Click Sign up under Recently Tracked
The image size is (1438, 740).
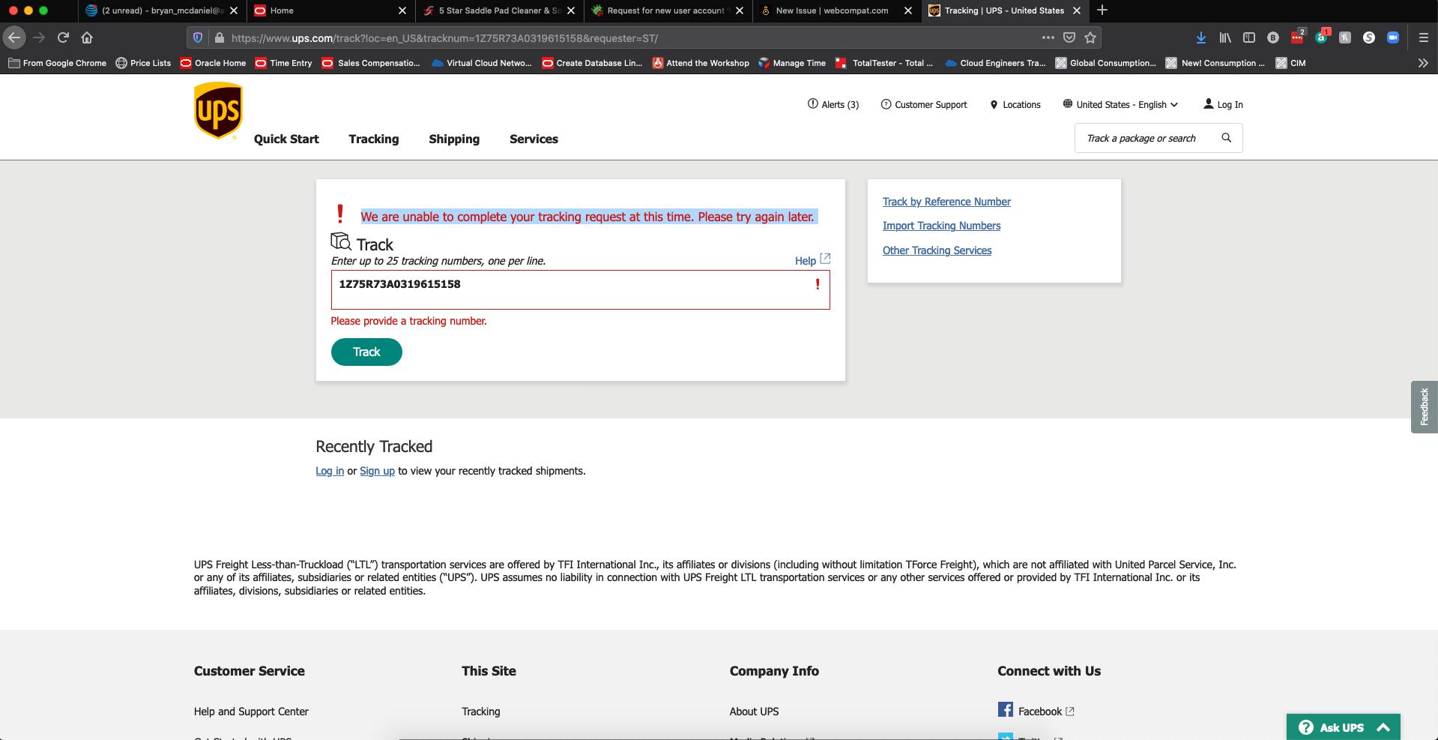pyautogui.click(x=377, y=471)
